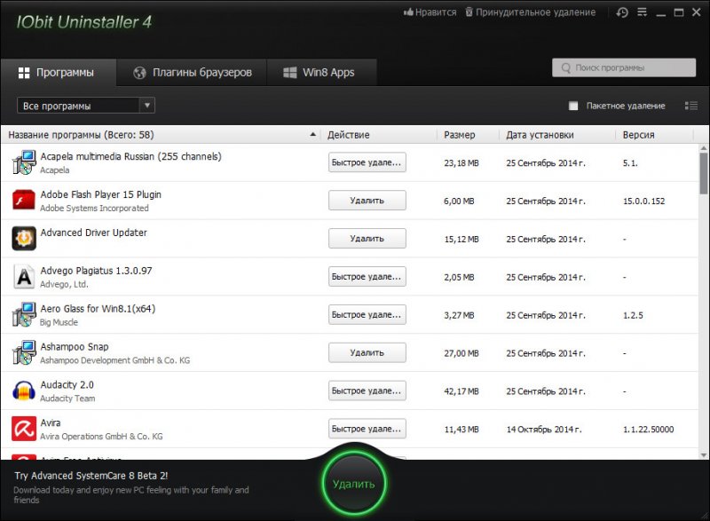Image resolution: width=710 pixels, height=521 pixels.
Task: Click the 23,18 MB size cell
Action: pyautogui.click(x=461, y=163)
